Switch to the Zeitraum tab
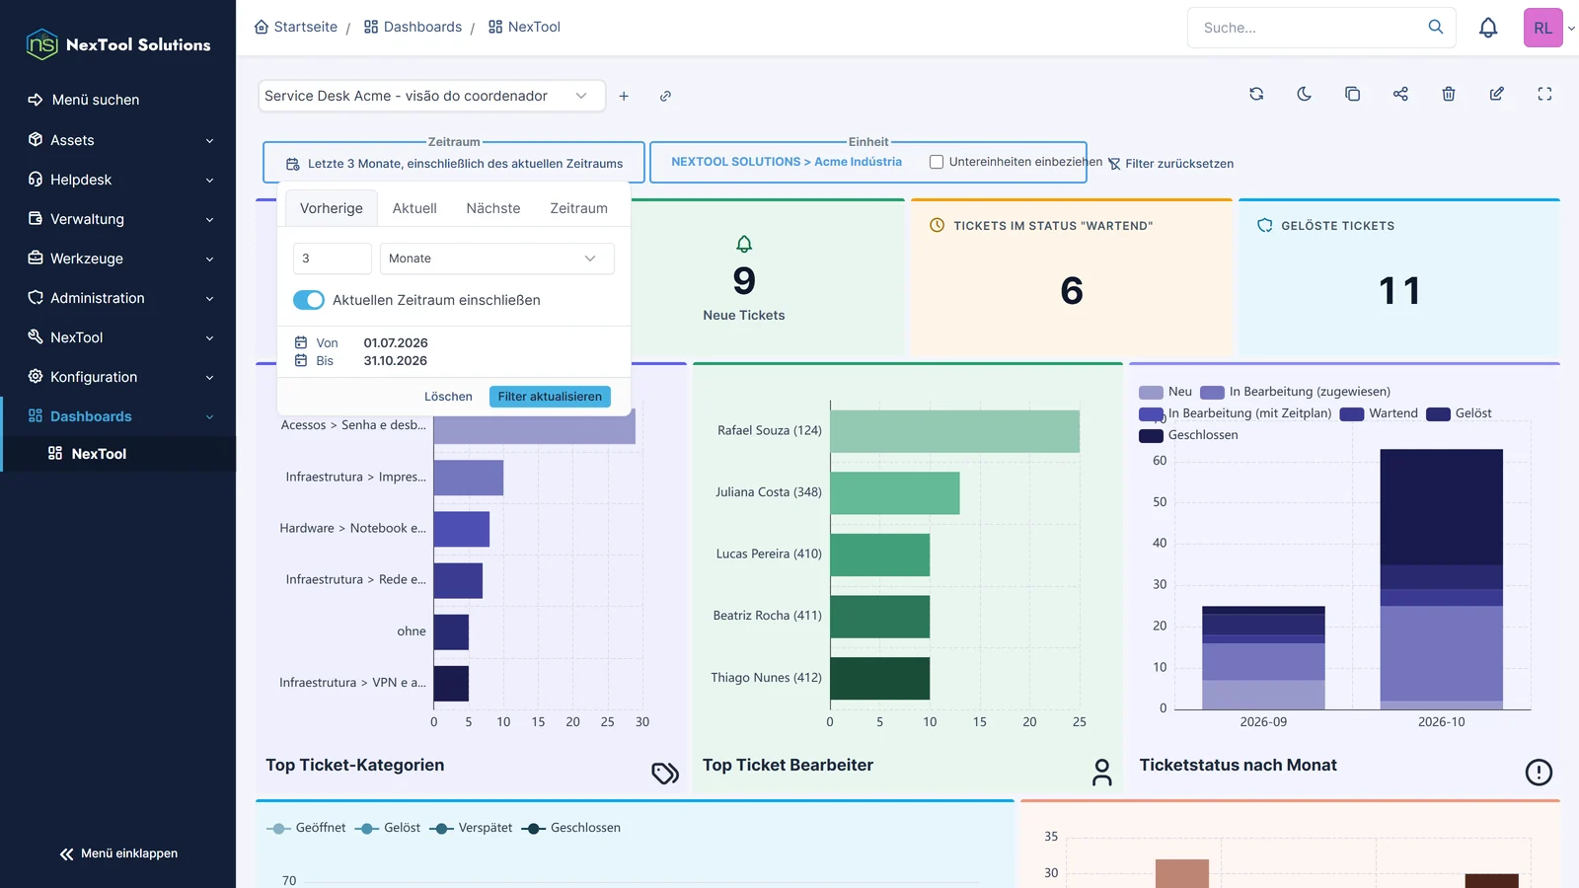1579x888 pixels. point(578,208)
